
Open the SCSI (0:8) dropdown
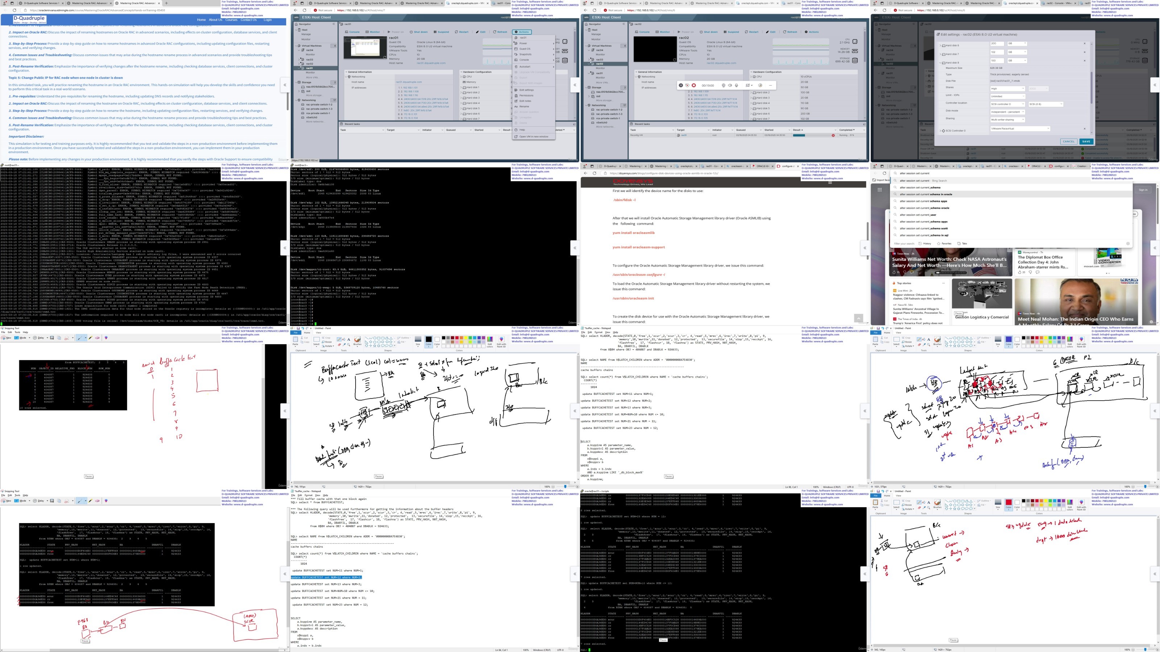pyautogui.click(x=1046, y=104)
